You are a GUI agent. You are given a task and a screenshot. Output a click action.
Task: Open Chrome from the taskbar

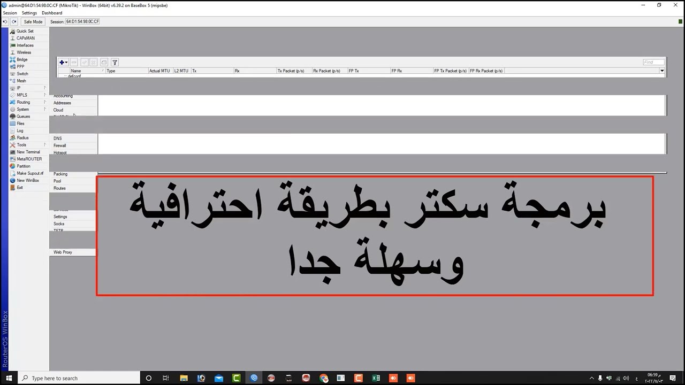pyautogui.click(x=324, y=378)
